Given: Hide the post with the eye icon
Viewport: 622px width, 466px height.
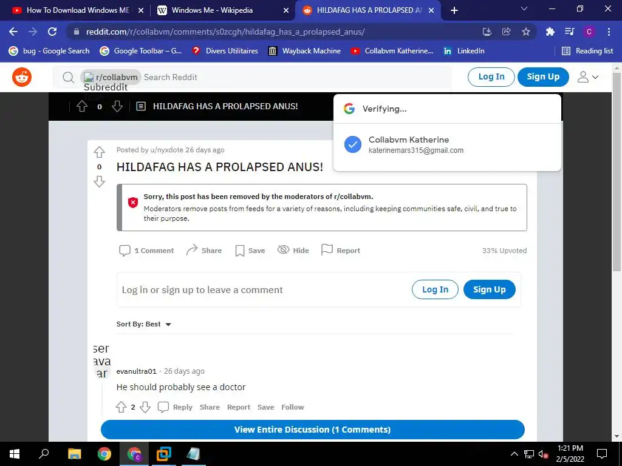Looking at the screenshot, I should click(293, 251).
